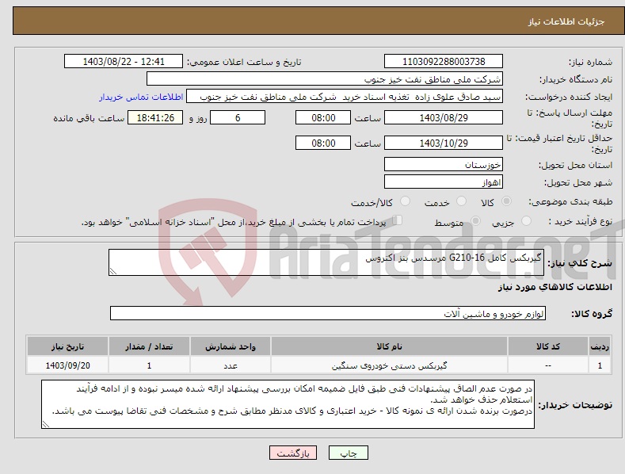Click the چاپ print button
The image size is (625, 474).
(349, 453)
